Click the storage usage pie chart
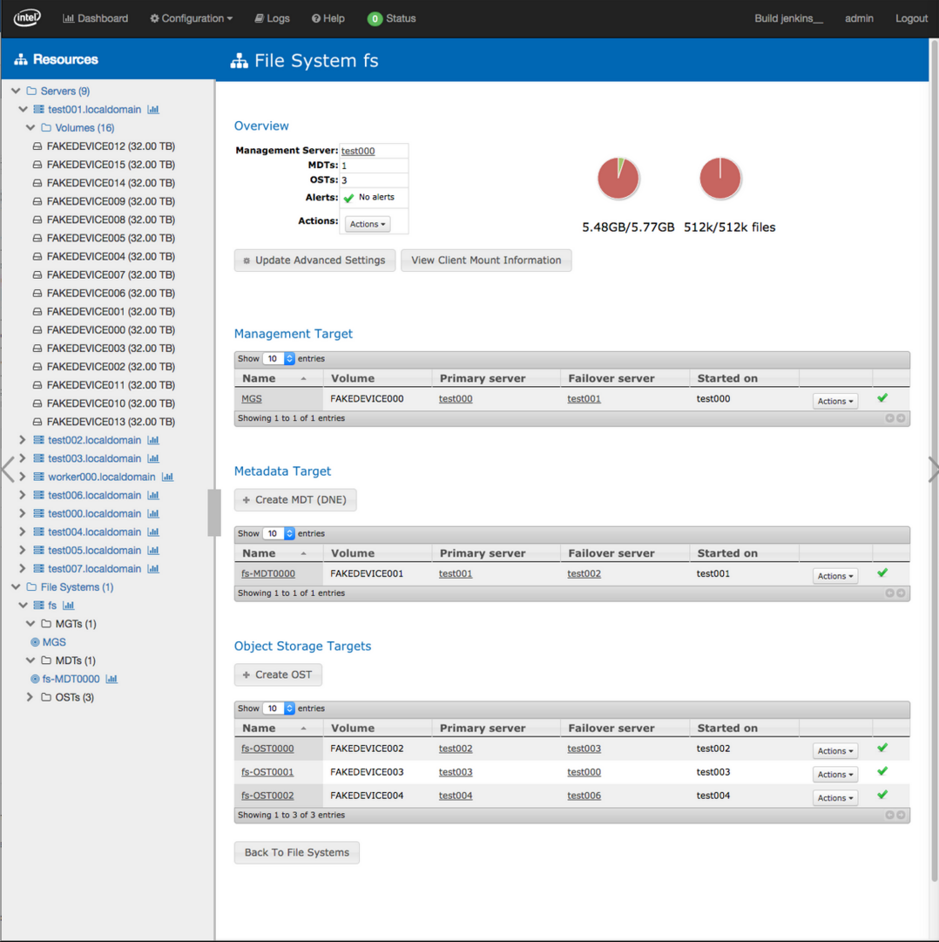939x942 pixels. [x=618, y=179]
